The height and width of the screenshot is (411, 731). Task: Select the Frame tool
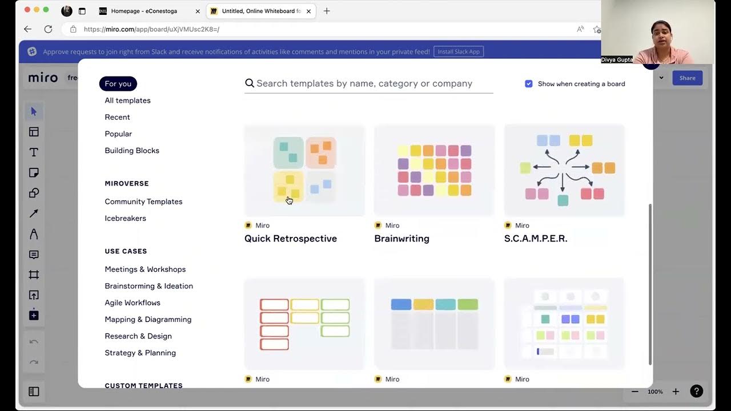34,275
